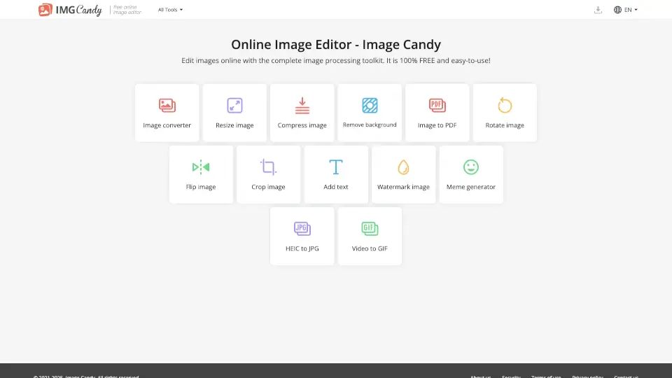Select the Resize image icon

pos(234,106)
